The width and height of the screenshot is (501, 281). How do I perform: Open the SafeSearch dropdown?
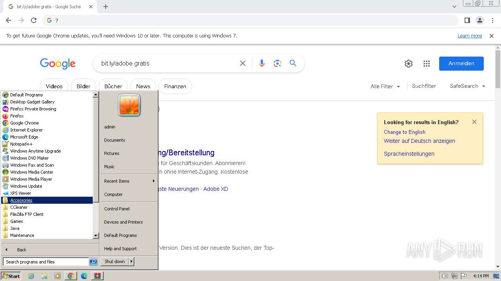coord(468,86)
